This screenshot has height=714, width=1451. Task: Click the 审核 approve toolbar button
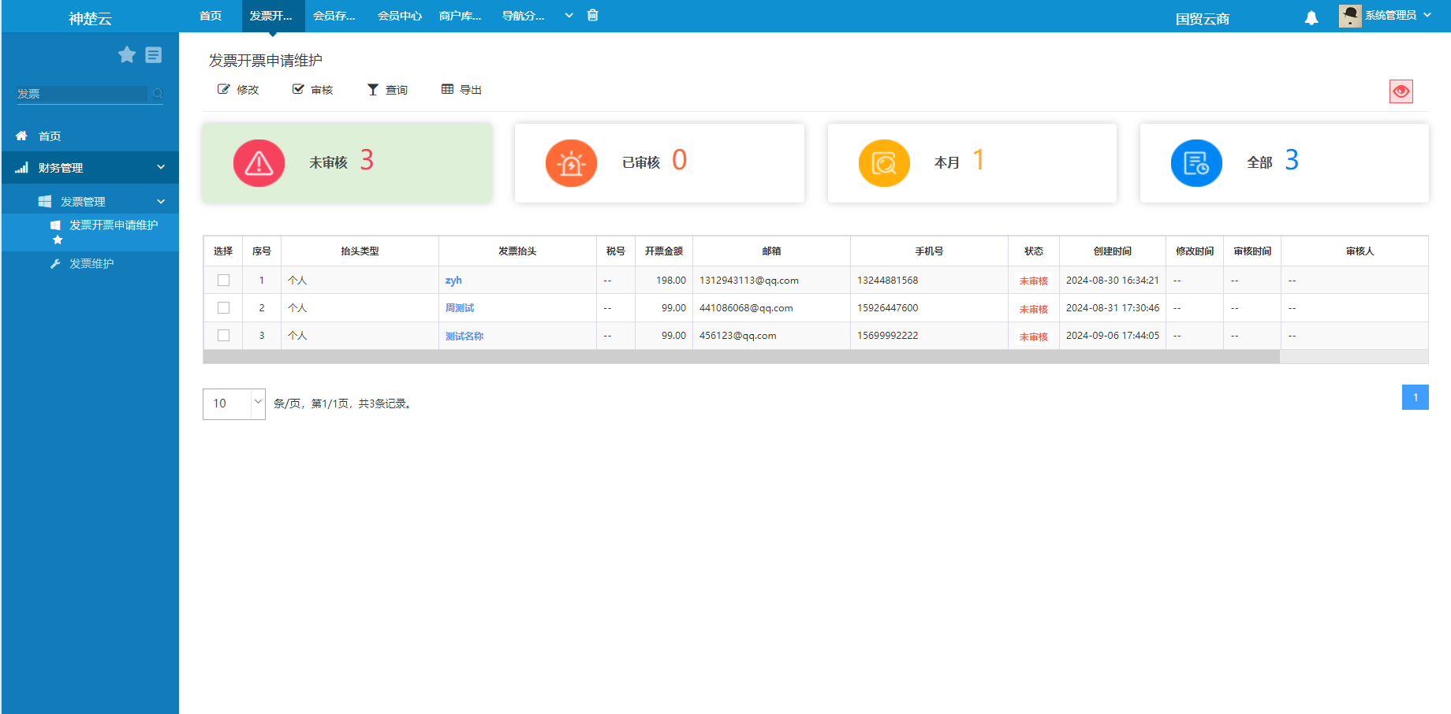(x=312, y=90)
